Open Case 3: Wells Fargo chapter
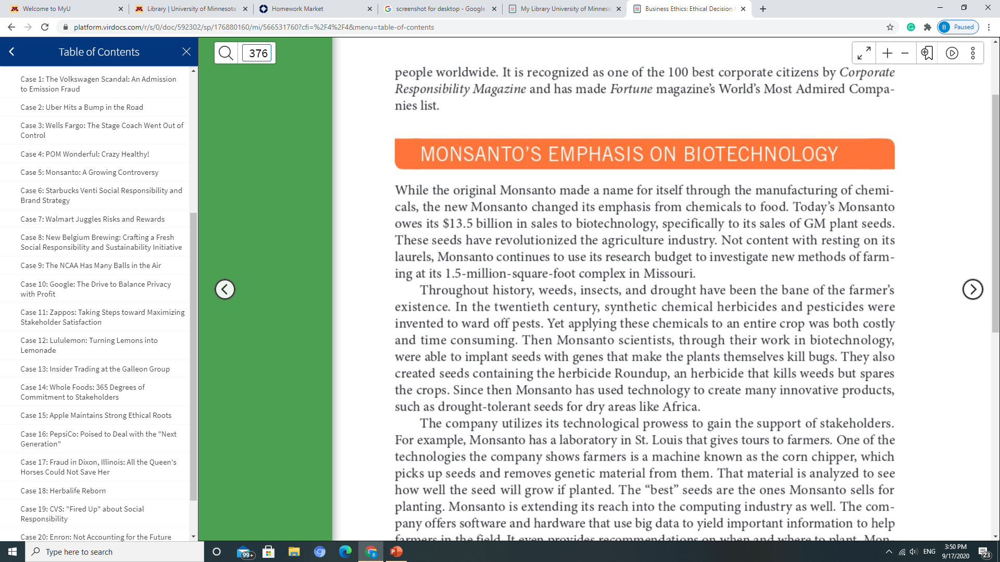 [x=102, y=130]
